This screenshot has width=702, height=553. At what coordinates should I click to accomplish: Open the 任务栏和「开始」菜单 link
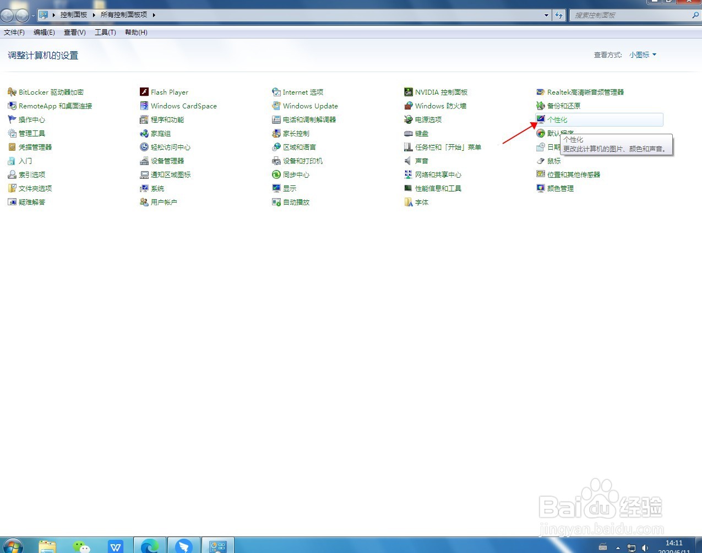click(x=448, y=147)
